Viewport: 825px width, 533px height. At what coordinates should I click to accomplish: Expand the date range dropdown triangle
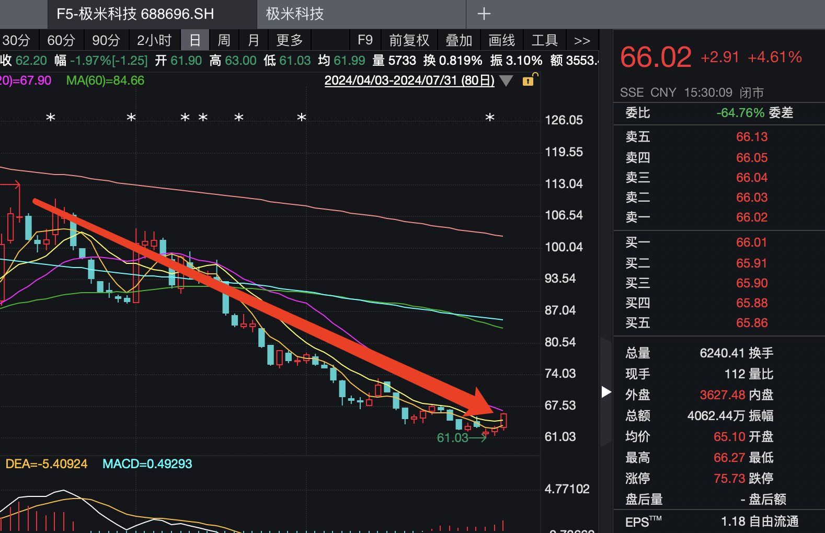[x=506, y=81]
